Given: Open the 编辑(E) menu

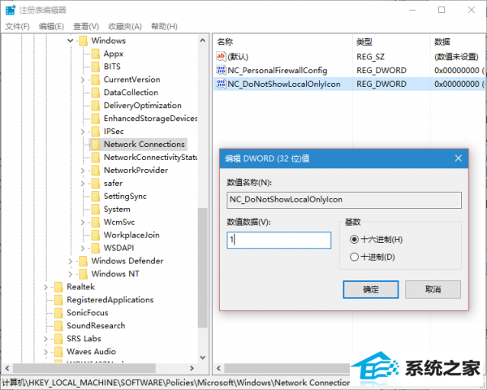Looking at the screenshot, I should click(51, 27).
